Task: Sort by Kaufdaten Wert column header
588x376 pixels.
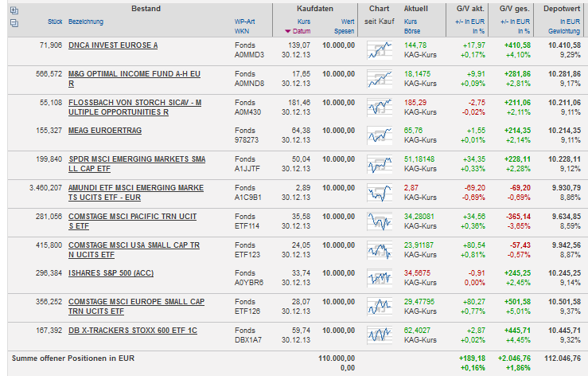Action: pos(348,22)
